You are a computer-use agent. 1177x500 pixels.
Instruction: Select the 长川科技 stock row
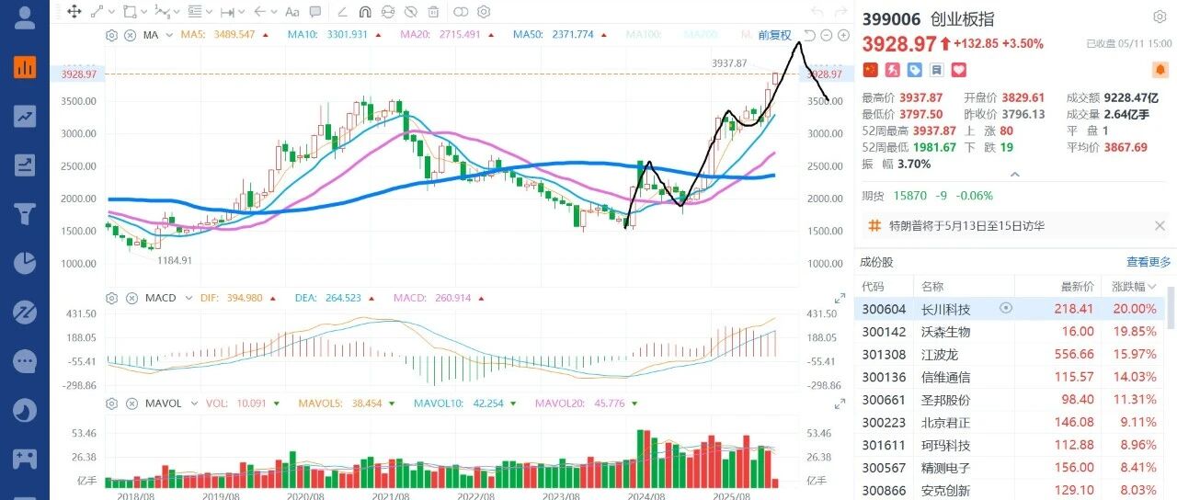[x=1011, y=309]
